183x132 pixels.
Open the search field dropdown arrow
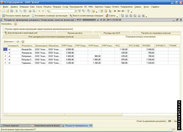point(76,11)
